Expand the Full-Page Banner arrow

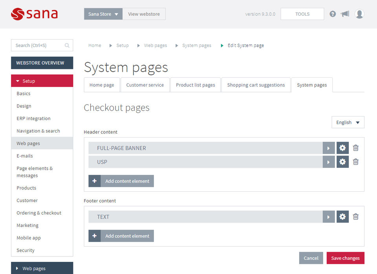[329, 148]
